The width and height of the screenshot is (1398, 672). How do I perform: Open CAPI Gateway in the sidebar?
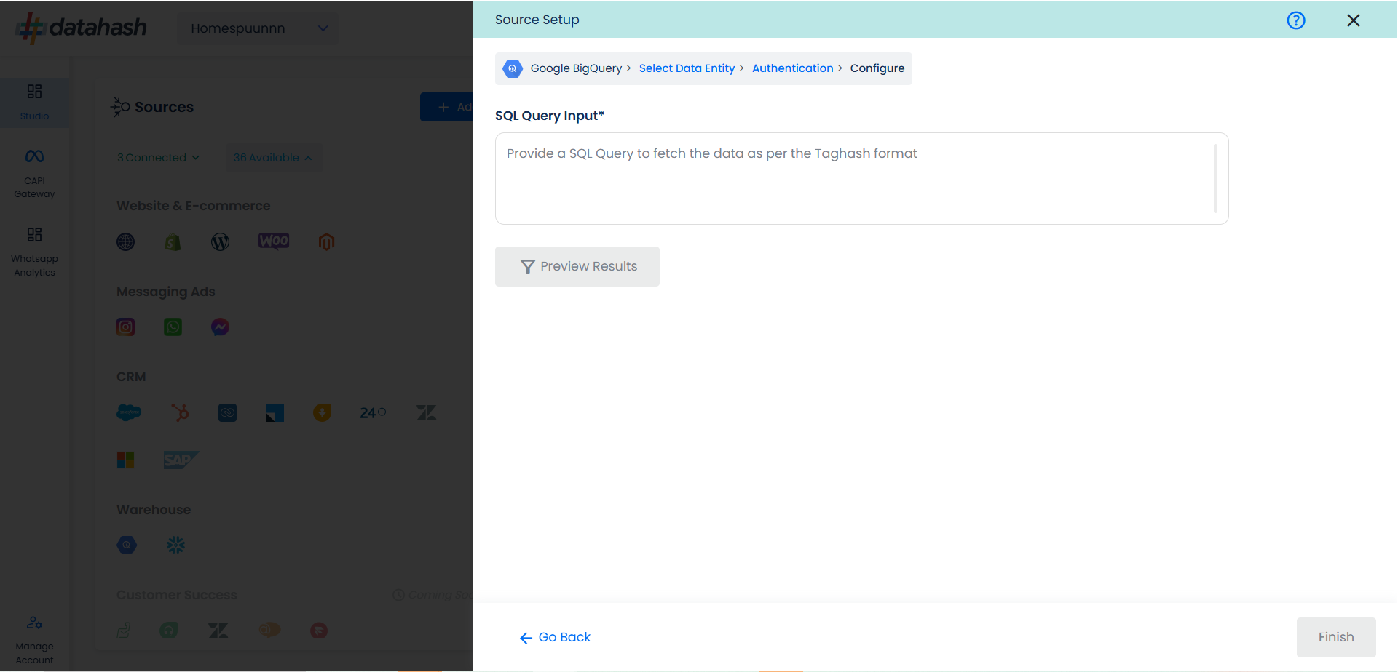[x=34, y=173]
